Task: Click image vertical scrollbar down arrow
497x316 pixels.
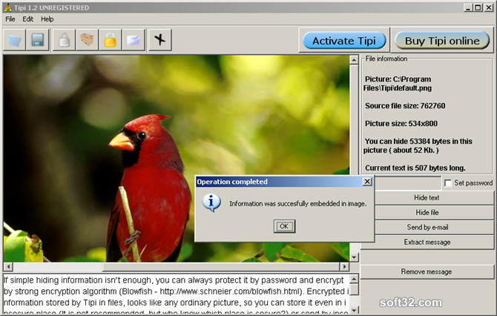Action: point(354,257)
